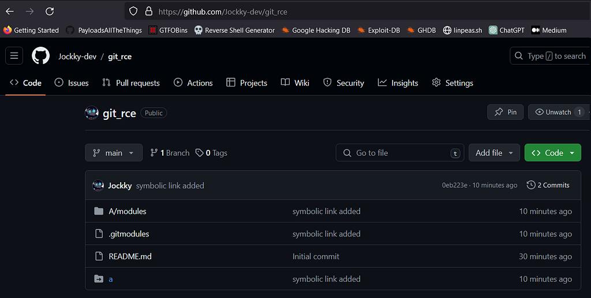Screen dimensions: 591x298
Task: Click the README.md file icon
Action: click(x=99, y=256)
